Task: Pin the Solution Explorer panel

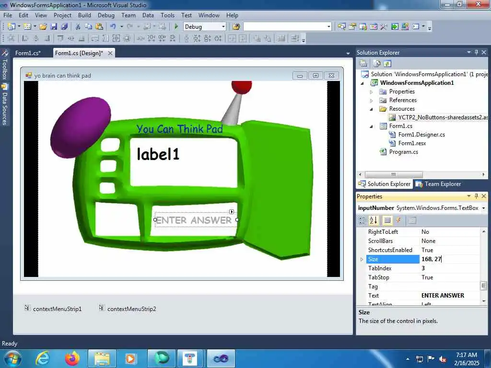Action: (x=476, y=52)
